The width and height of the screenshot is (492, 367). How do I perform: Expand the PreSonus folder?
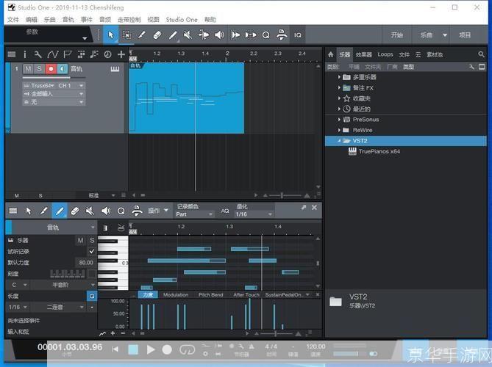[339, 120]
